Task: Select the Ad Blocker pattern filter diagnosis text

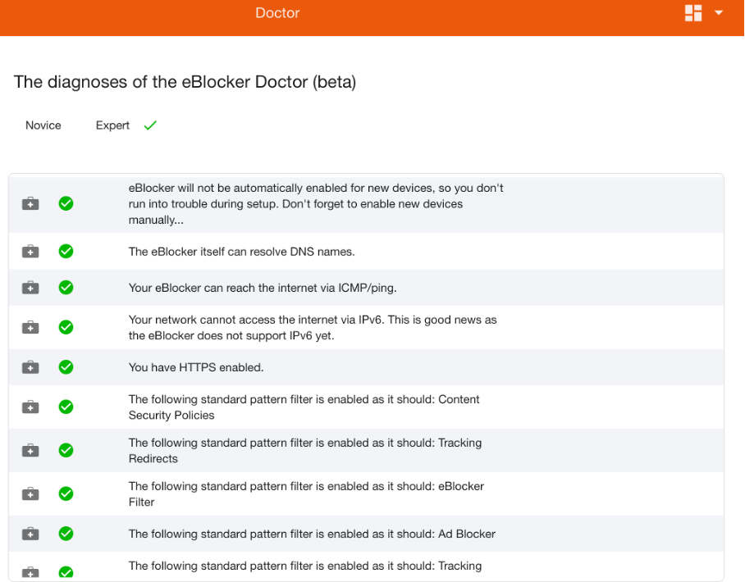Action: click(x=312, y=534)
